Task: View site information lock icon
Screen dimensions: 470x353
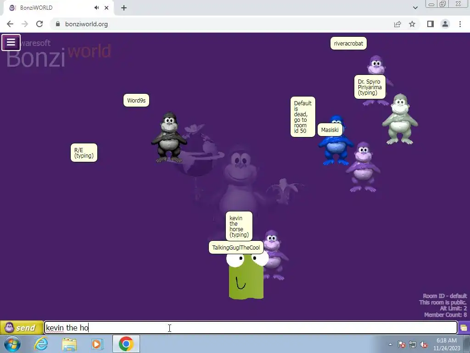Action: (58, 24)
